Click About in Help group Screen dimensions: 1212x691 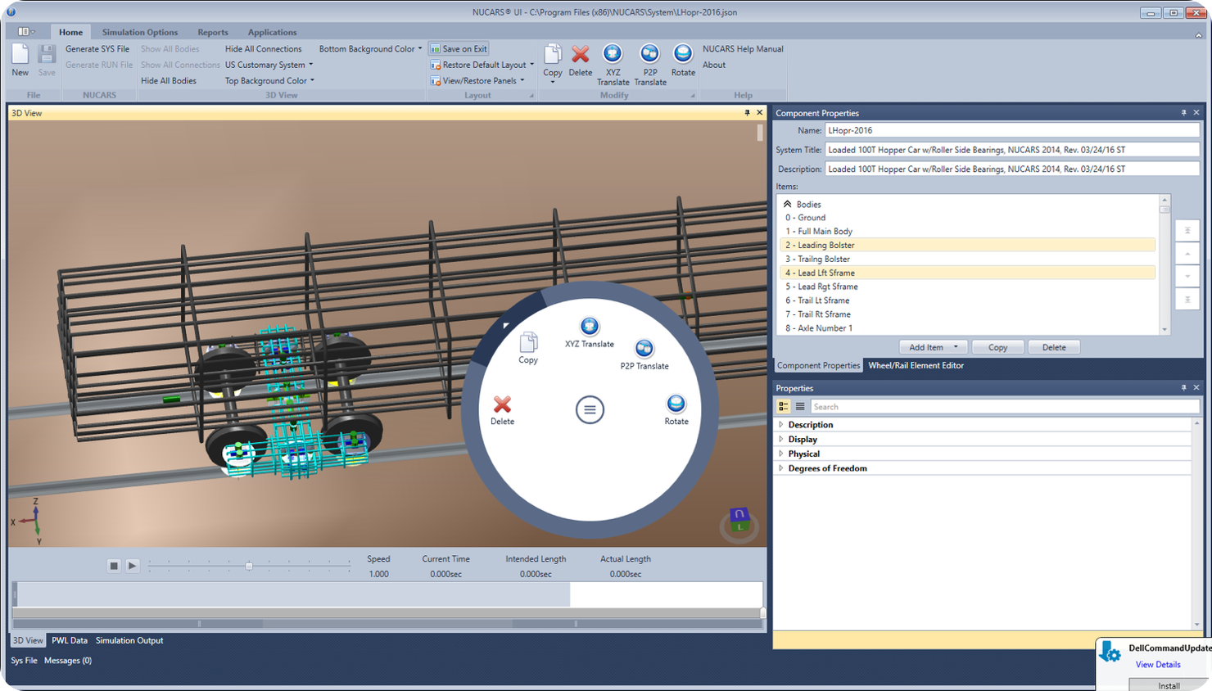click(714, 65)
